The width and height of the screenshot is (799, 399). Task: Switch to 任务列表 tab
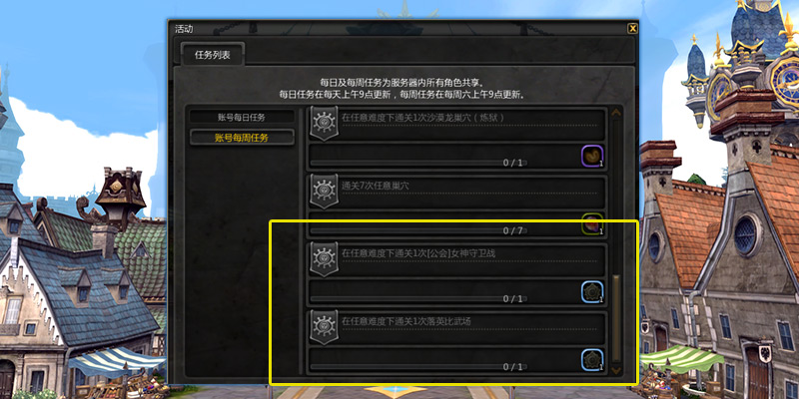(213, 55)
